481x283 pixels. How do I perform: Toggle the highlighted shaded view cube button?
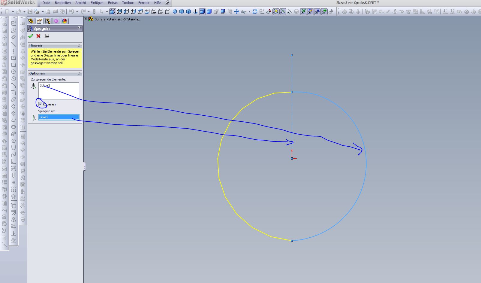point(112,12)
